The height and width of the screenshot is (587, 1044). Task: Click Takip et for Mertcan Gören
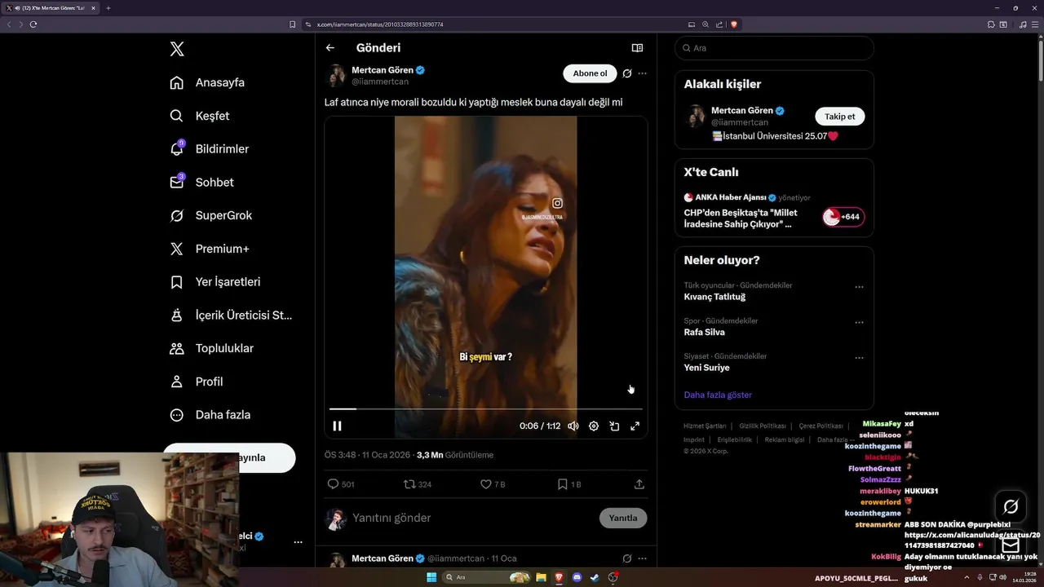pos(839,117)
